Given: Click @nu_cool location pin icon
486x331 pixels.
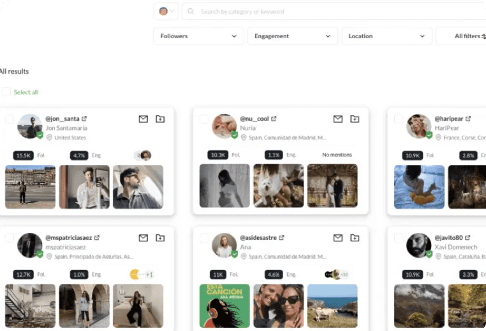Looking at the screenshot, I should pos(244,137).
